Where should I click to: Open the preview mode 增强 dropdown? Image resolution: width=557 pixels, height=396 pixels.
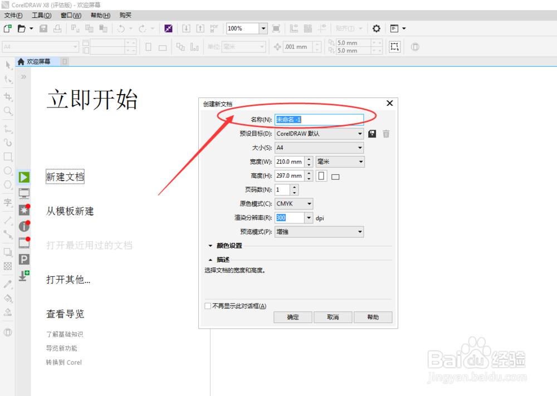(x=319, y=232)
